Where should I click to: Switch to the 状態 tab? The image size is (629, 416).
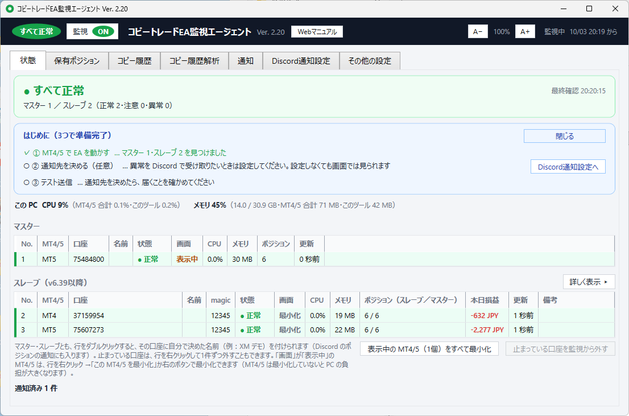28,60
